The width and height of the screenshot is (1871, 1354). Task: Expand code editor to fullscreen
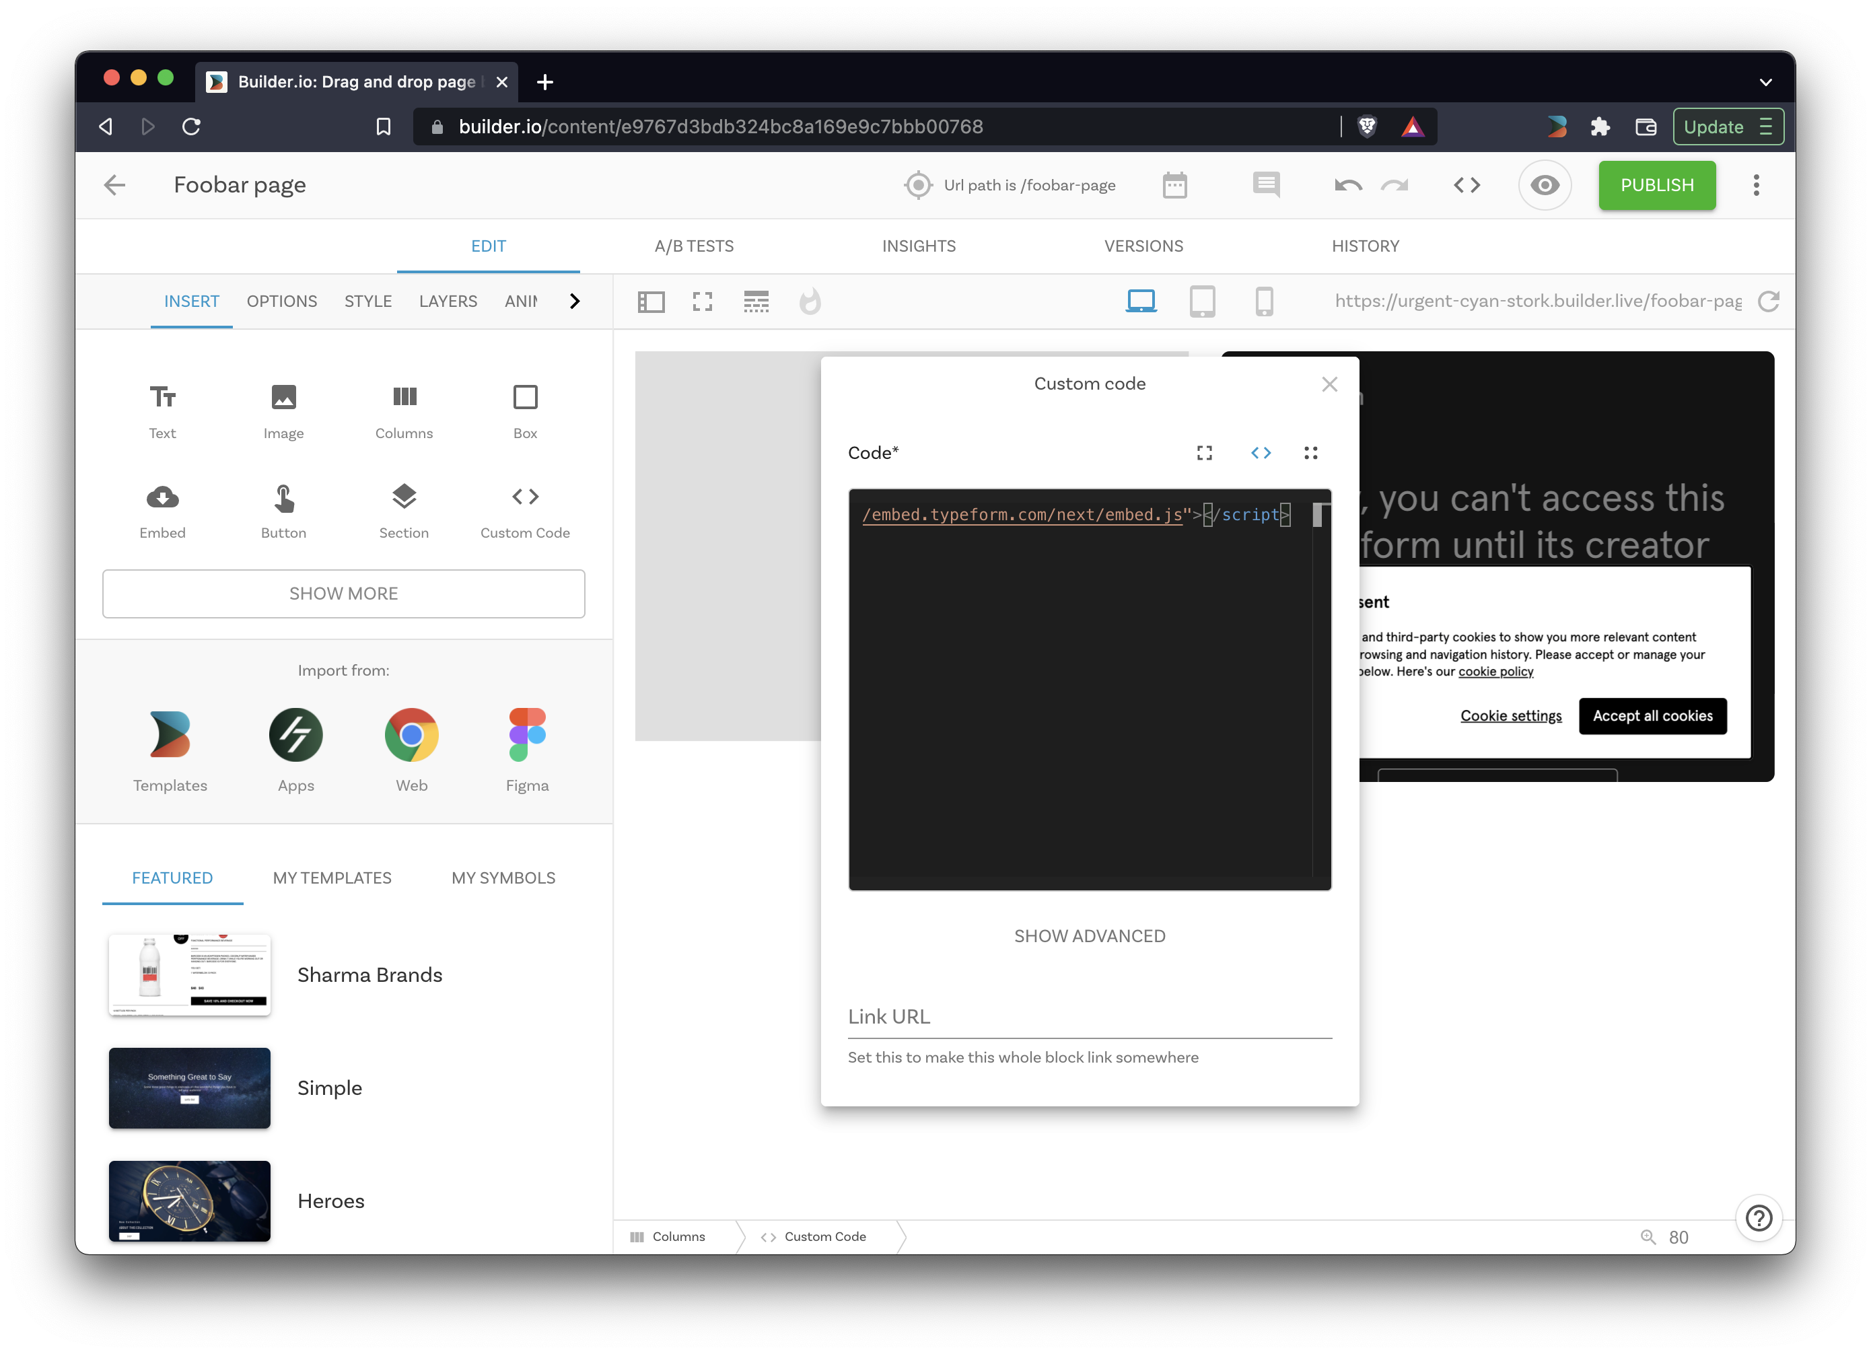1203,453
